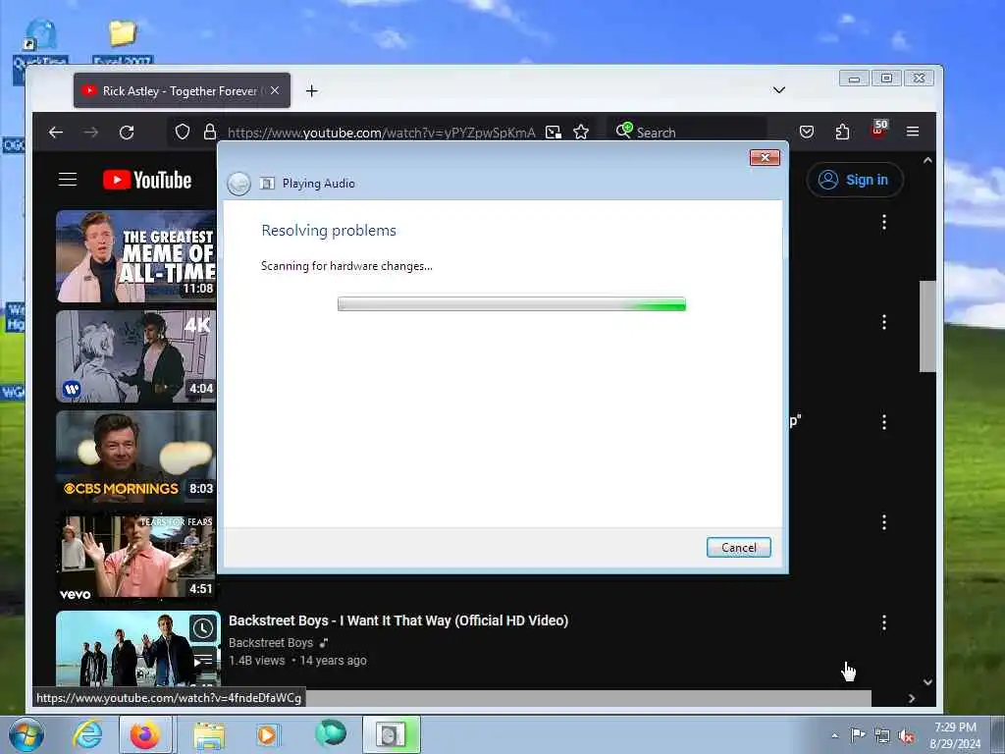Click the scroll down arrow of the page
The image size is (1005, 754).
pos(927,682)
